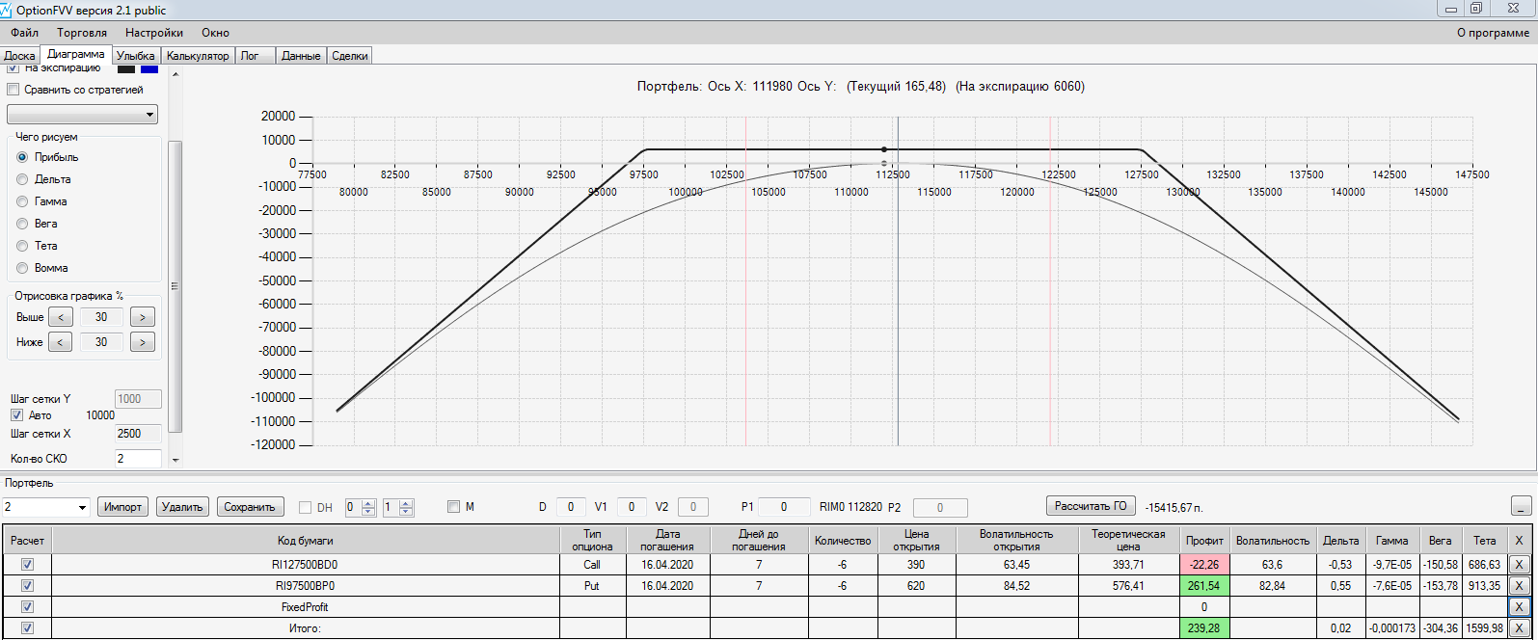
Task: Click the V1 value field
Action: 632,507
